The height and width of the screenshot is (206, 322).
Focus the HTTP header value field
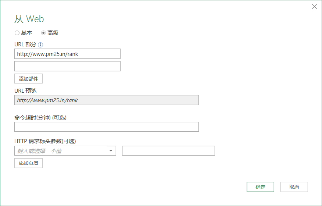click(x=168, y=151)
